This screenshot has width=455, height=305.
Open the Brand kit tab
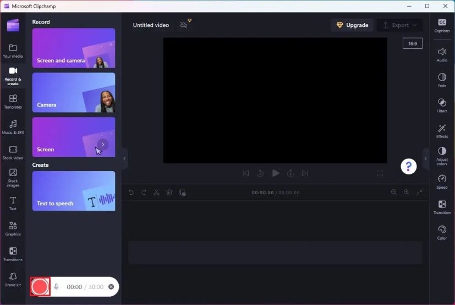(13, 280)
